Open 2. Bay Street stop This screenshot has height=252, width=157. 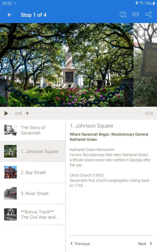(33, 172)
